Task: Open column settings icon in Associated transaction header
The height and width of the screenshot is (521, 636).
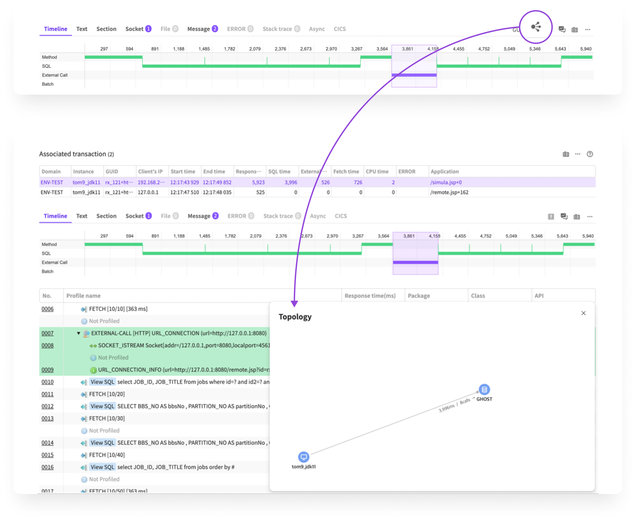Action: click(x=566, y=154)
